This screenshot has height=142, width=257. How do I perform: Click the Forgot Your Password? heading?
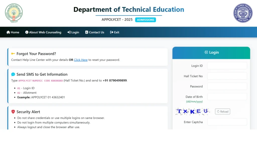point(36,54)
